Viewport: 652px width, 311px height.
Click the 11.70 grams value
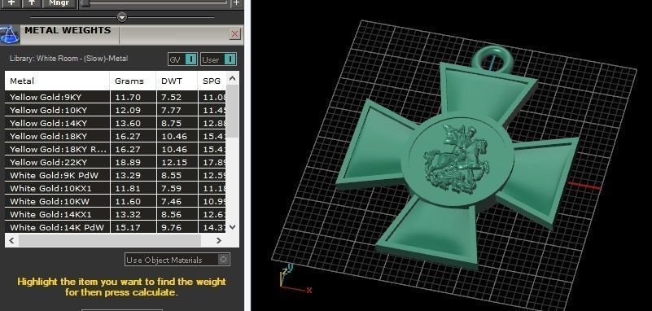pos(128,98)
